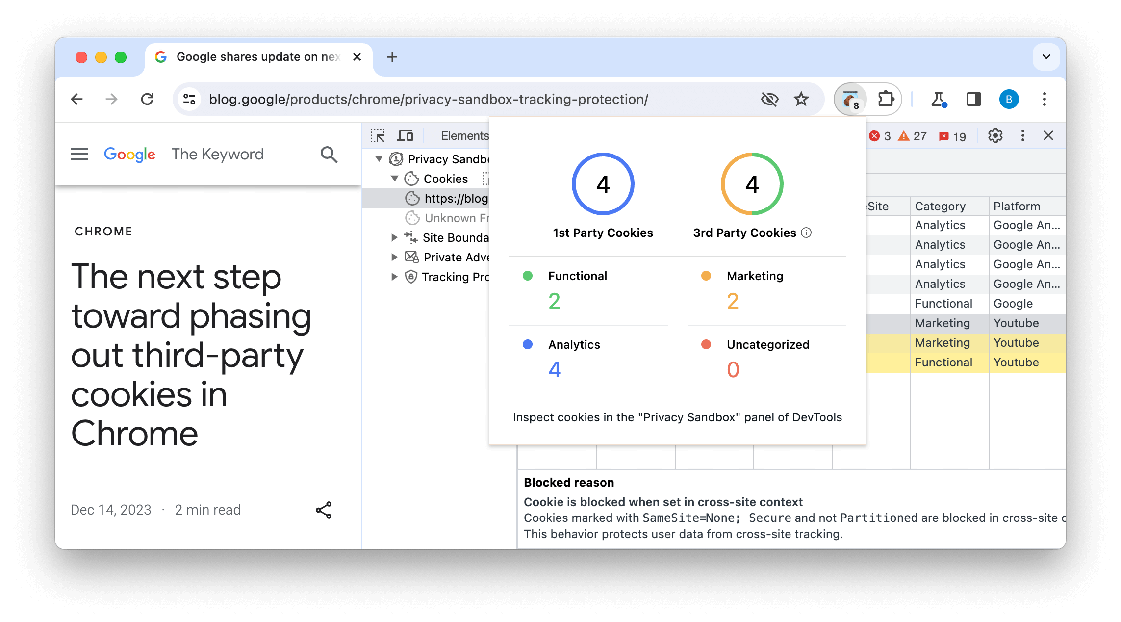Click the element selector tool icon
Screen dimensions: 1121x622
[378, 135]
